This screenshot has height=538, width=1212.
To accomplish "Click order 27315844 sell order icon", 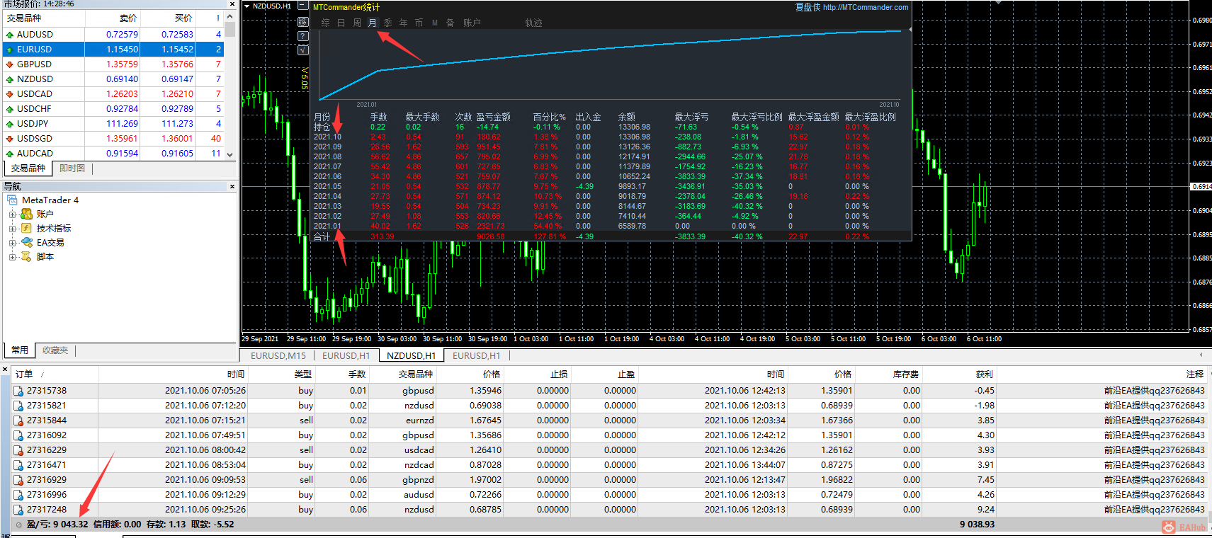I will pyautogui.click(x=18, y=420).
